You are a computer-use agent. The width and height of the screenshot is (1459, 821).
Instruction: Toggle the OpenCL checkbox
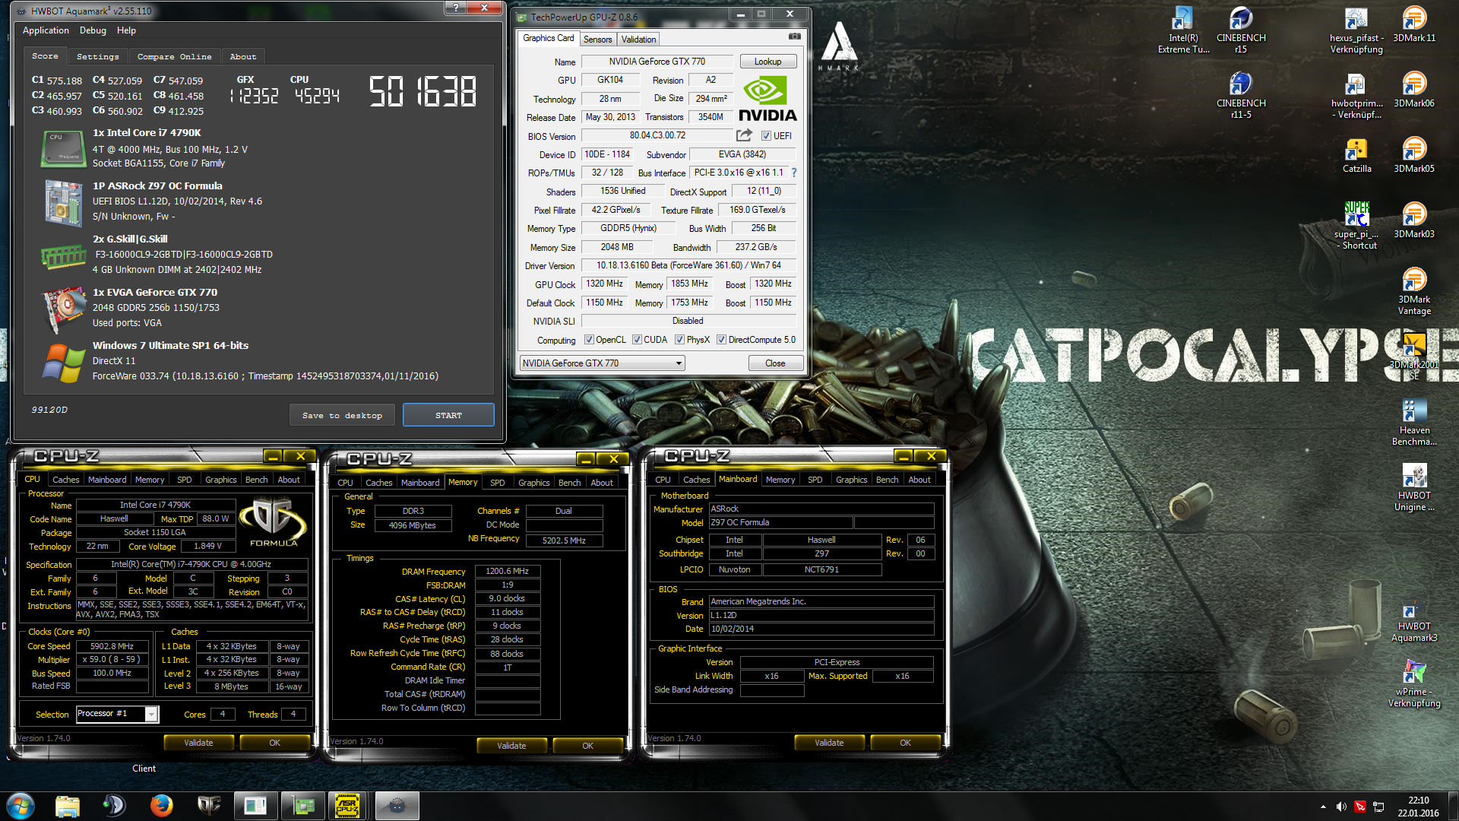pos(589,340)
